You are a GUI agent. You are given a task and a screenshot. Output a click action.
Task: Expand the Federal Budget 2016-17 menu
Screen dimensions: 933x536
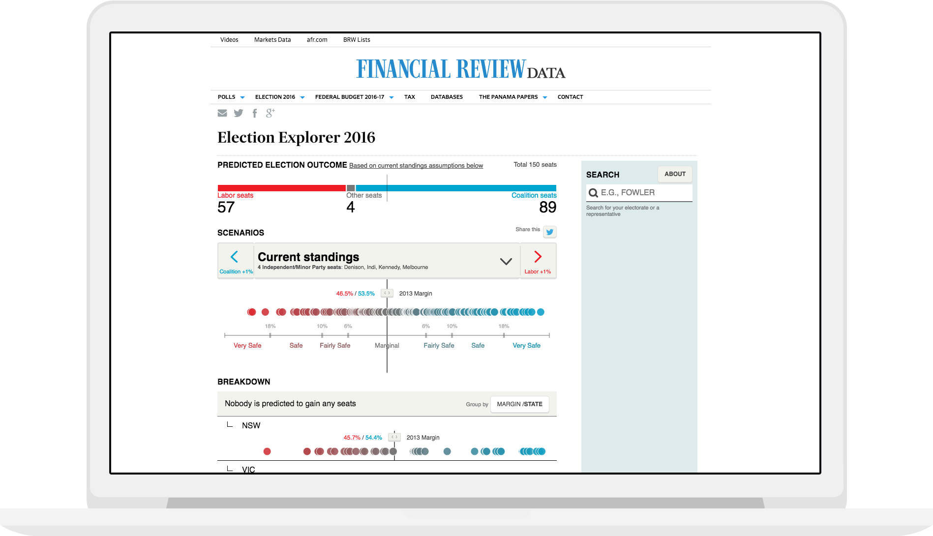pyautogui.click(x=354, y=97)
